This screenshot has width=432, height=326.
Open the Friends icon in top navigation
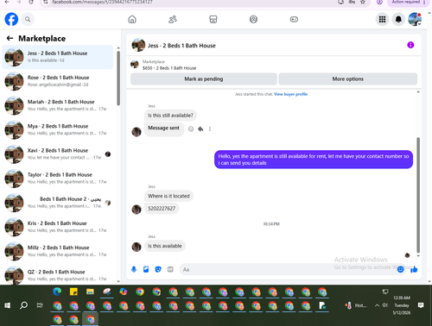[x=173, y=19]
